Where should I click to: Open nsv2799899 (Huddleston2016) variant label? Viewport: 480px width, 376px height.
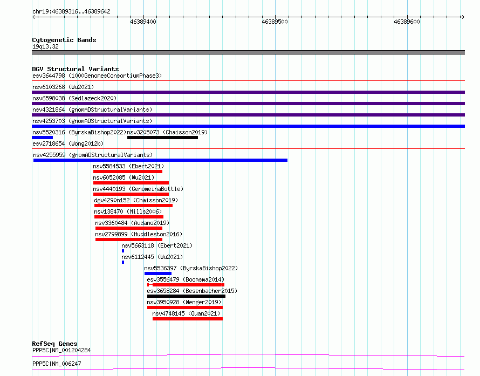click(x=139, y=234)
